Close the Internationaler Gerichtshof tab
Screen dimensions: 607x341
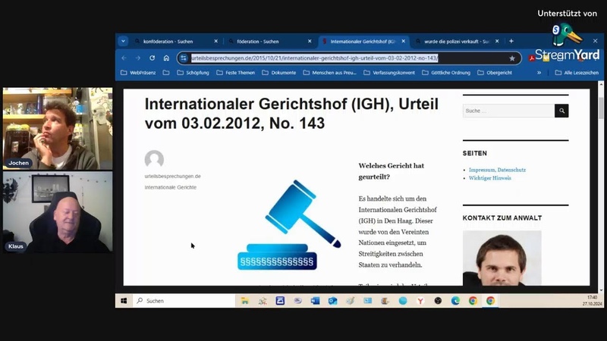[x=404, y=41]
